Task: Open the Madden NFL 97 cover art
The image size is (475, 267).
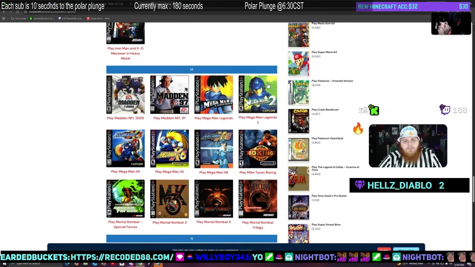Action: pyautogui.click(x=170, y=95)
